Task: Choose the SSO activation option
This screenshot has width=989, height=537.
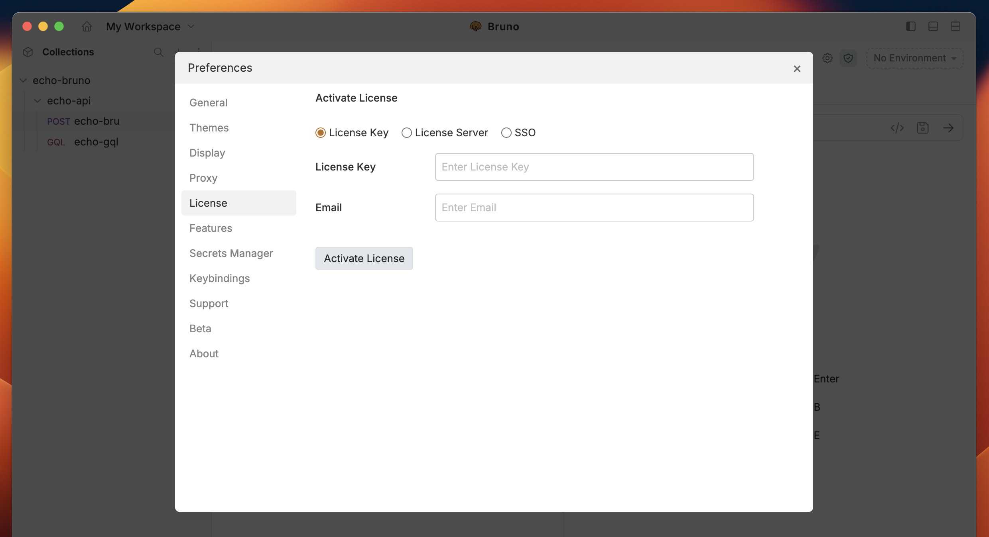Action: 506,133
